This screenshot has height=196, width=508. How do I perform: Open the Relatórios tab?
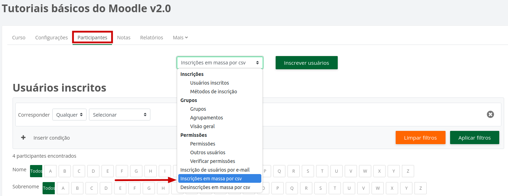[151, 38]
